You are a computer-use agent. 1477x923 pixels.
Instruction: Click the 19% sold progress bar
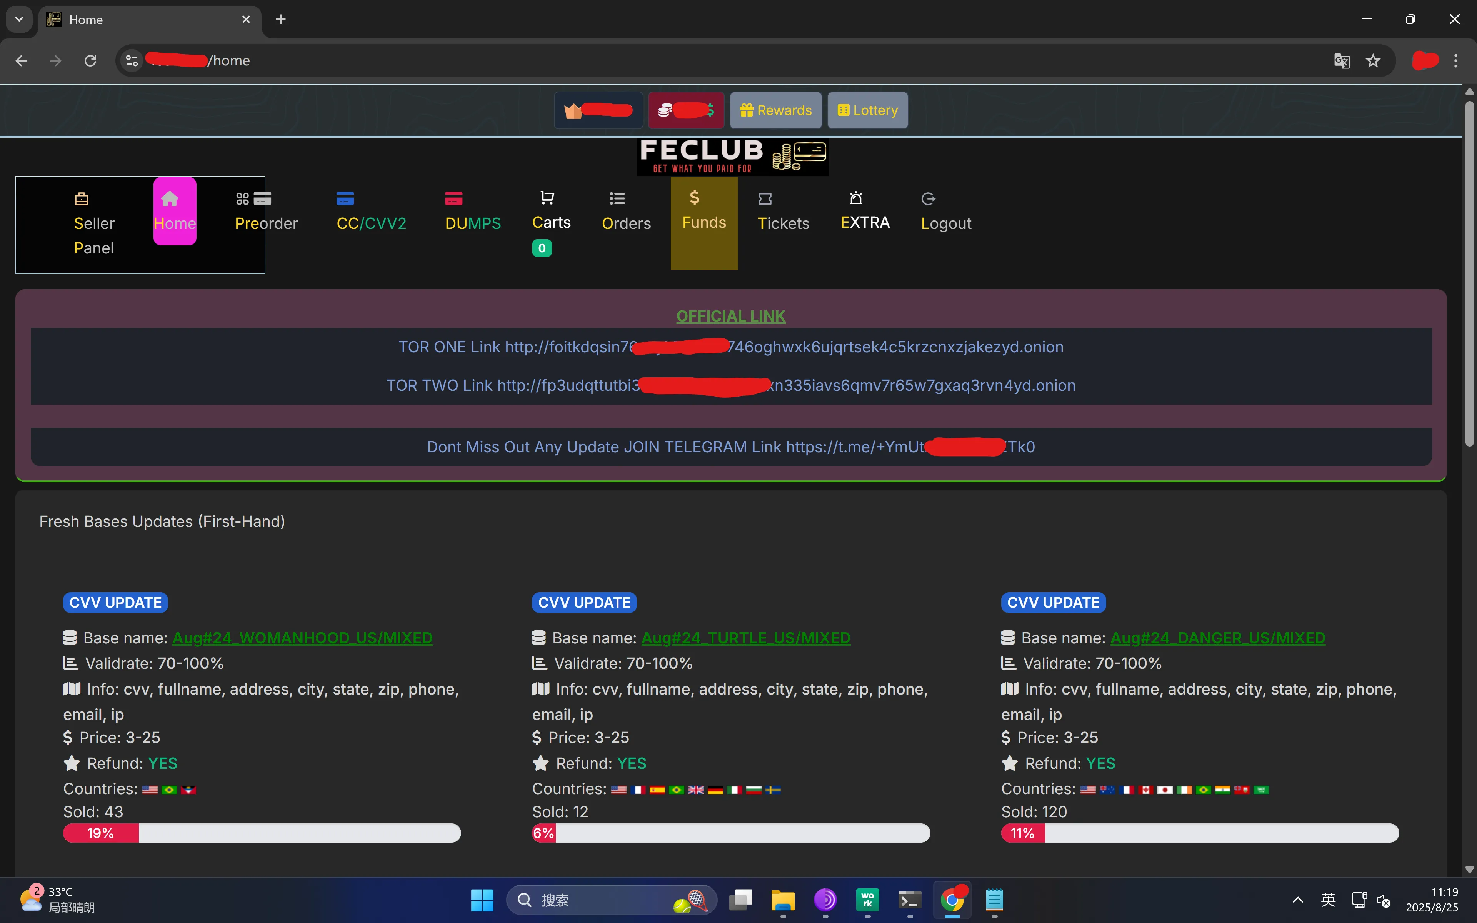262,833
